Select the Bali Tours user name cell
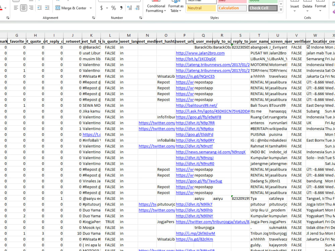335x251 pixels. [x=259, y=105]
